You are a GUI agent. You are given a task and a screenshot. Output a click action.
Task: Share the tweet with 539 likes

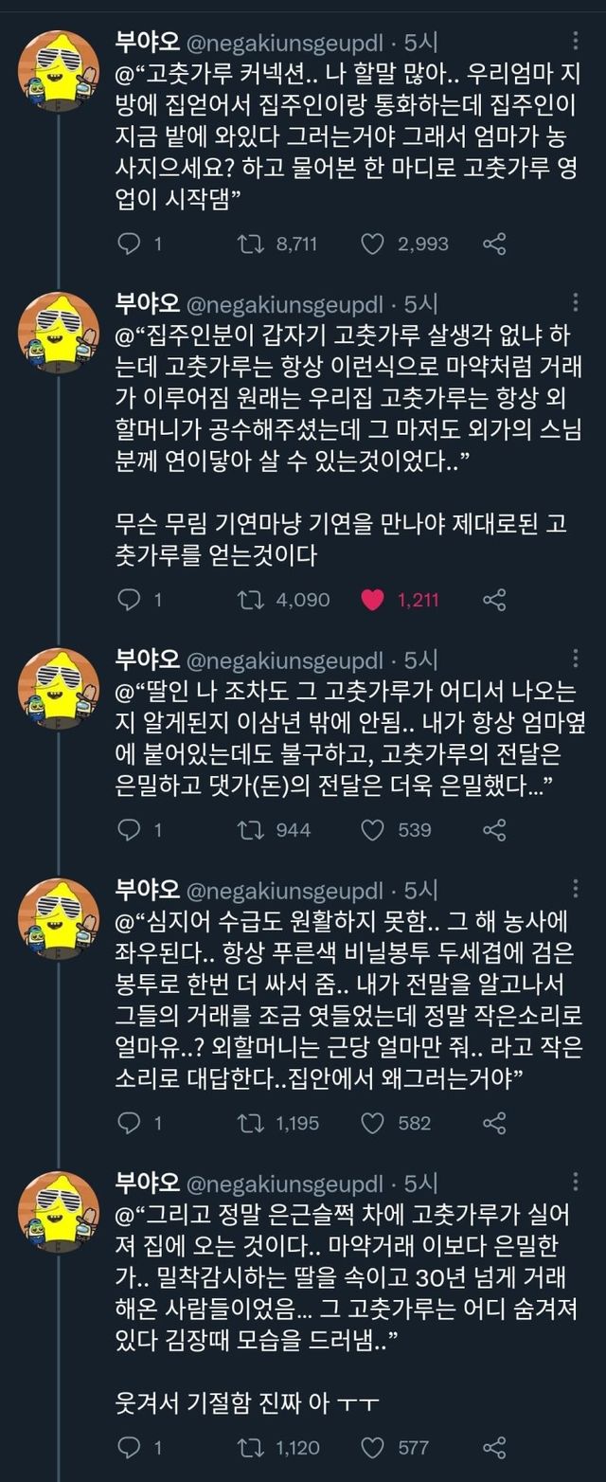(x=494, y=830)
